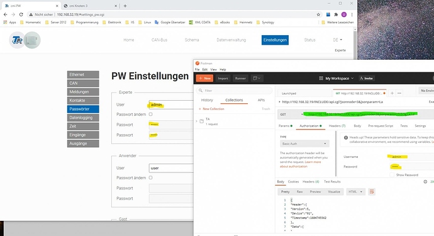The width and height of the screenshot is (434, 236).
Task: Open the XML CDATA bookmark
Action: point(199,22)
